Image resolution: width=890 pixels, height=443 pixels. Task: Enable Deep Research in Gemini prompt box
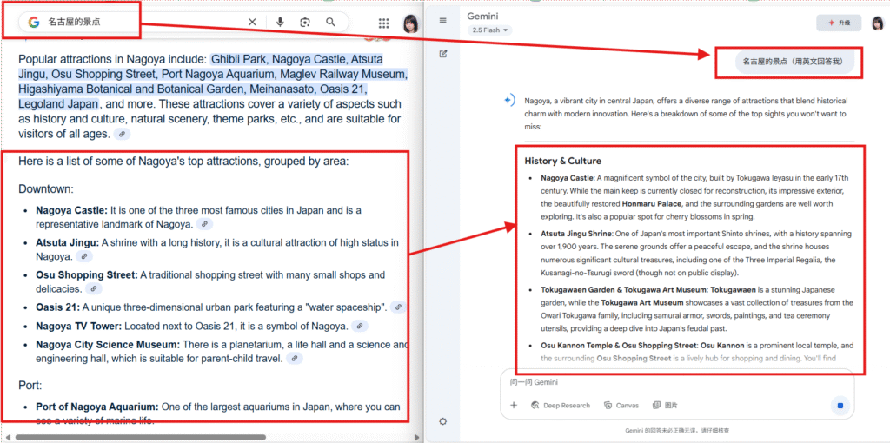[561, 405]
